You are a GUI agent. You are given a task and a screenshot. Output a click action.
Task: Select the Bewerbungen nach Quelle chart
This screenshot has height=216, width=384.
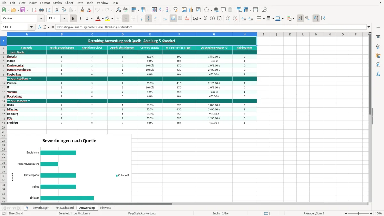[69, 169]
